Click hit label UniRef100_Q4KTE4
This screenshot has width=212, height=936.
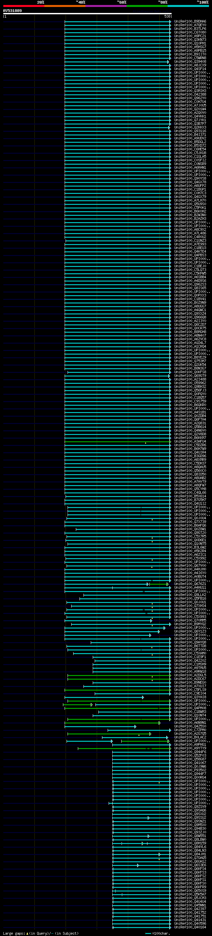point(190,251)
